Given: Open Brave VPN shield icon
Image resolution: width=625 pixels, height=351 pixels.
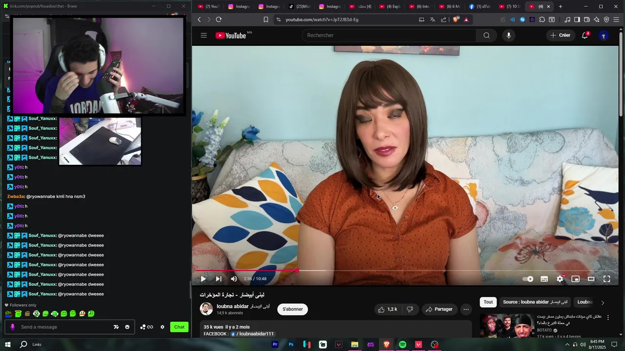Looking at the screenshot, I should click(x=606, y=19).
